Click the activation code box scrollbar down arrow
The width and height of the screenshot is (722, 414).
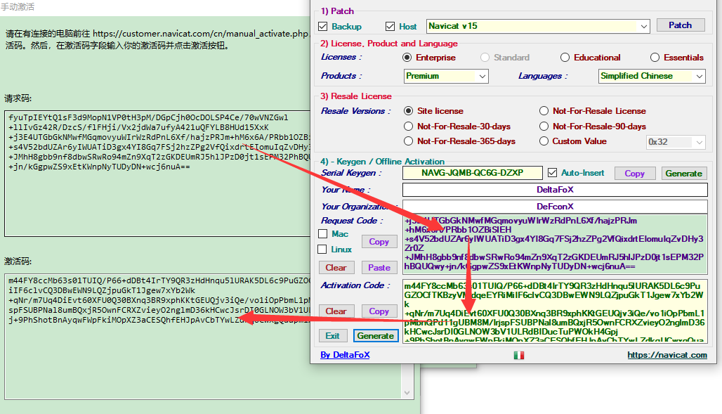click(x=407, y=393)
